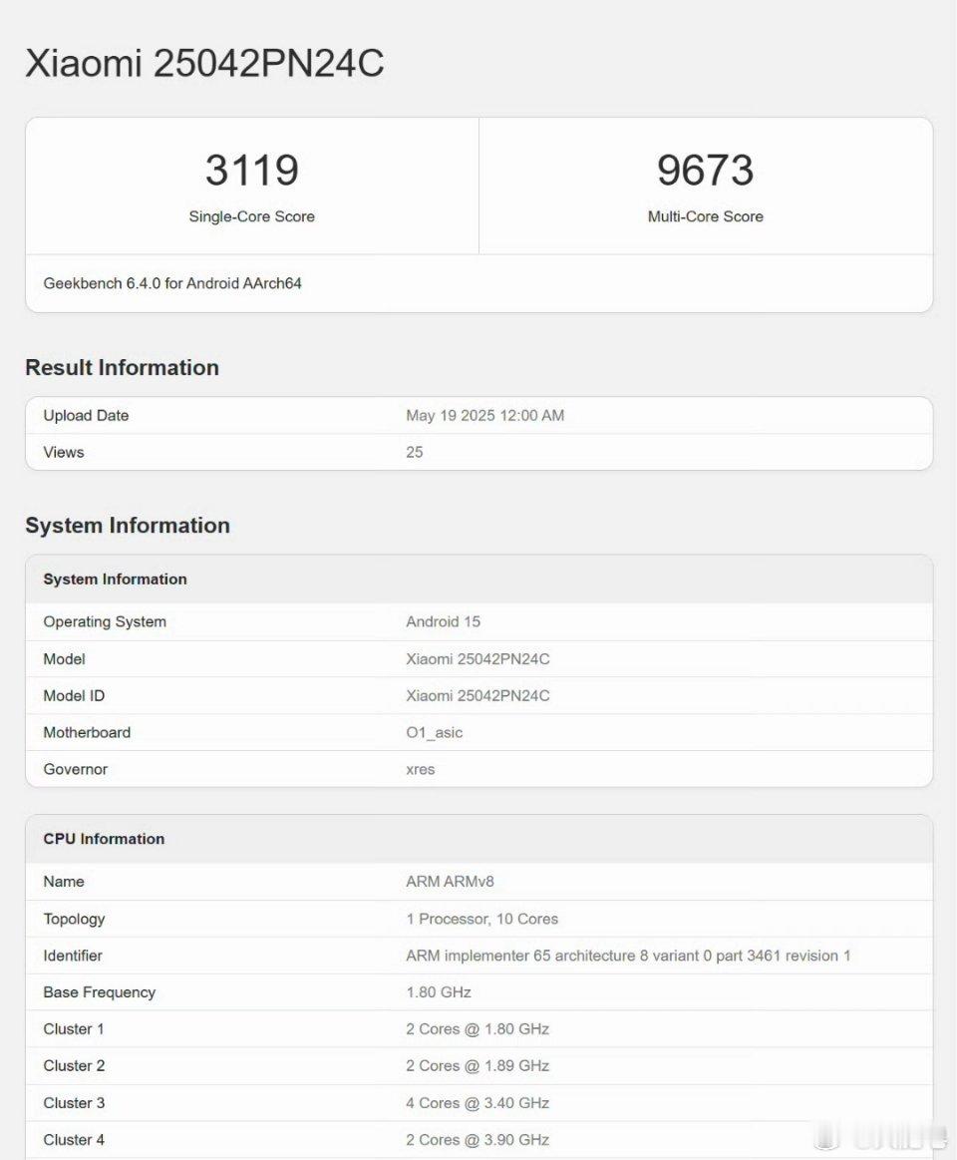Select the May 19 2025 12:00 AM value
Viewport: 957px width, 1160px height.
tap(485, 416)
